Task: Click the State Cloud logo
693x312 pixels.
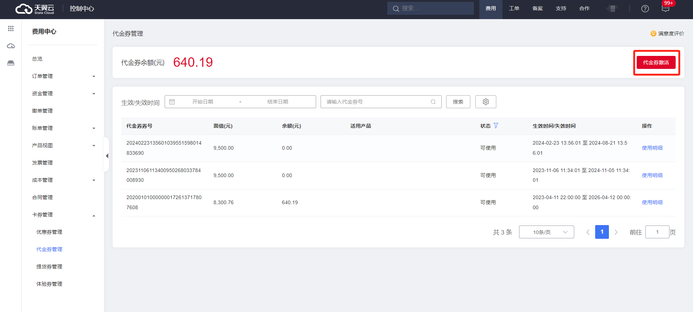Action: (35, 9)
